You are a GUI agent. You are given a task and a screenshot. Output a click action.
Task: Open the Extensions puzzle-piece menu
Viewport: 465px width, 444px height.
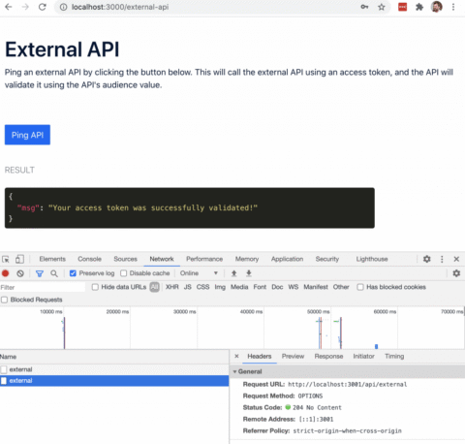[419, 7]
